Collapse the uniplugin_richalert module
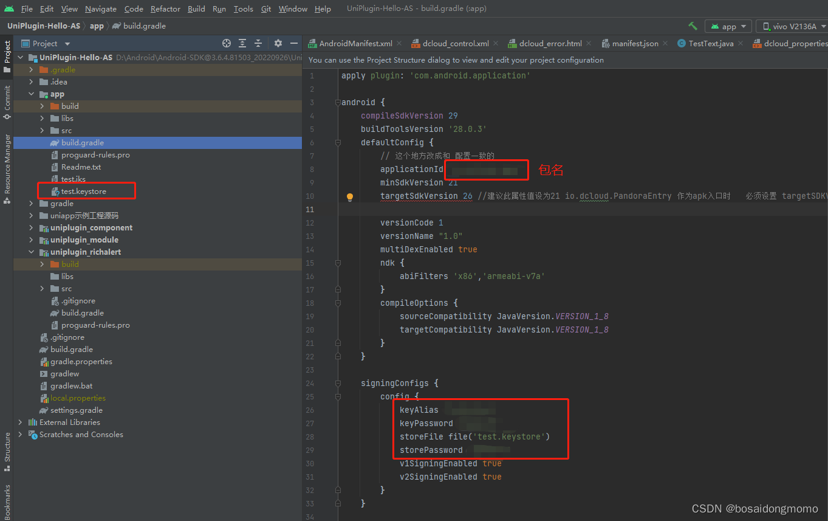The width and height of the screenshot is (828, 521). click(31, 252)
